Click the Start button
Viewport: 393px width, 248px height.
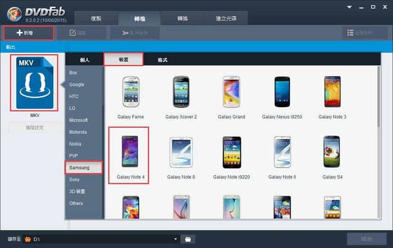(367, 239)
